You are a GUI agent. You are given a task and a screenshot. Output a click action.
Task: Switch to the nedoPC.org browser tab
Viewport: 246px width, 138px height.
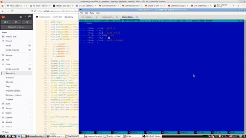(x=62, y=6)
